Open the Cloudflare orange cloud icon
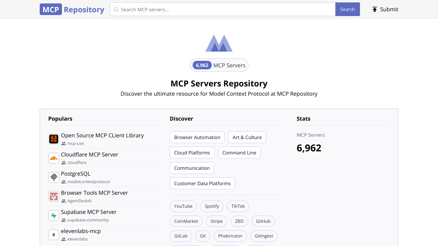Image resolution: width=438 pixels, height=246 pixels. 54,158
